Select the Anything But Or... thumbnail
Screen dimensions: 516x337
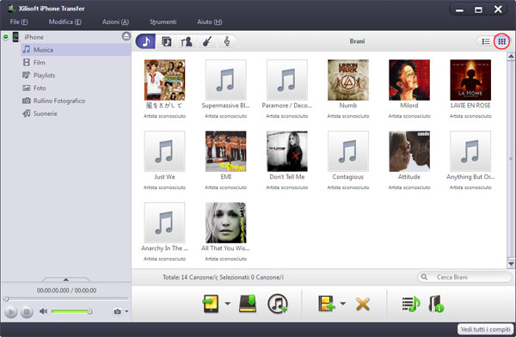470,151
